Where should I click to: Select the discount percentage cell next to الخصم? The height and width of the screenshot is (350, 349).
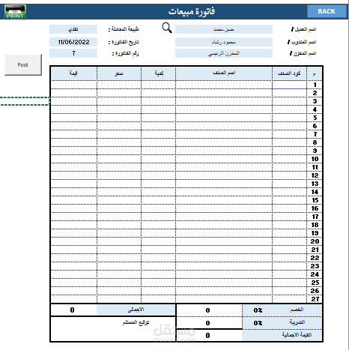click(258, 310)
